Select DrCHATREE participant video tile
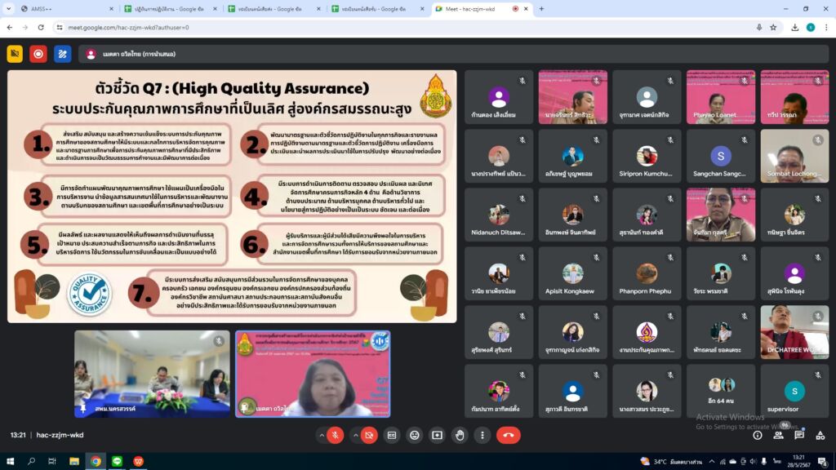The height and width of the screenshot is (470, 836). [x=794, y=332]
